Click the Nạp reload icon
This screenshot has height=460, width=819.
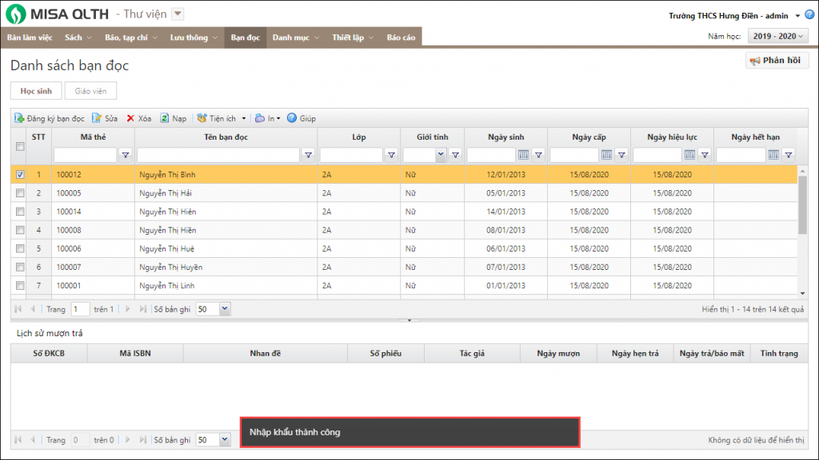(165, 118)
